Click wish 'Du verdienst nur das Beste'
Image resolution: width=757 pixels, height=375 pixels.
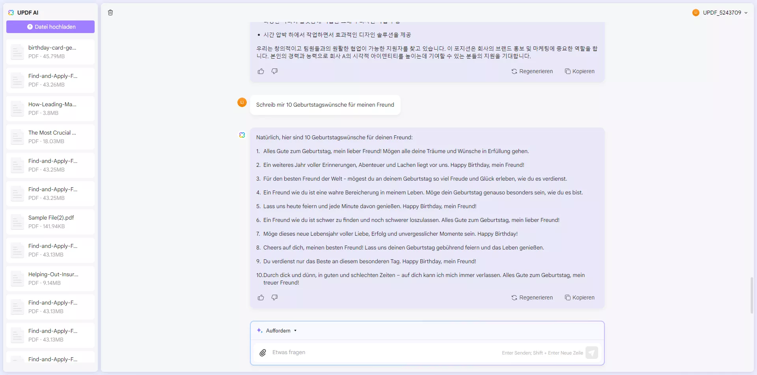370,261
